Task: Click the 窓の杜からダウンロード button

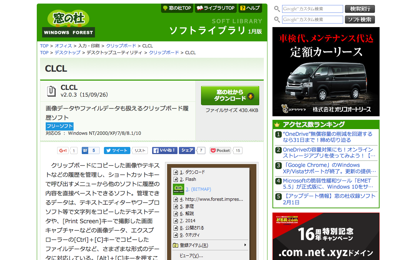Action: 230,96
